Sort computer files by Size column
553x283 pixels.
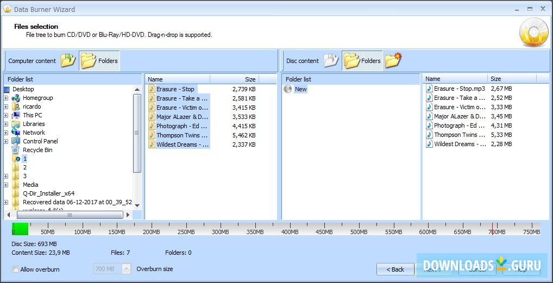(x=235, y=79)
